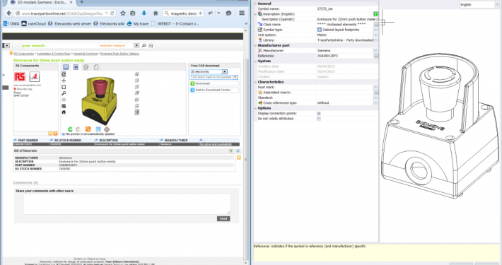502x265 pixels.
Task: Click green plus beside Description (English)
Action: tap(375, 13)
